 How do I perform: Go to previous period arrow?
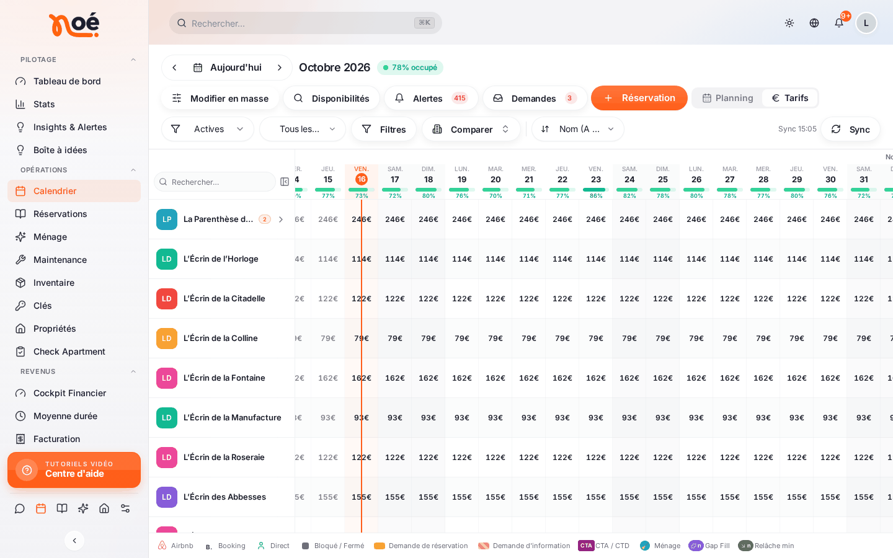(174, 68)
